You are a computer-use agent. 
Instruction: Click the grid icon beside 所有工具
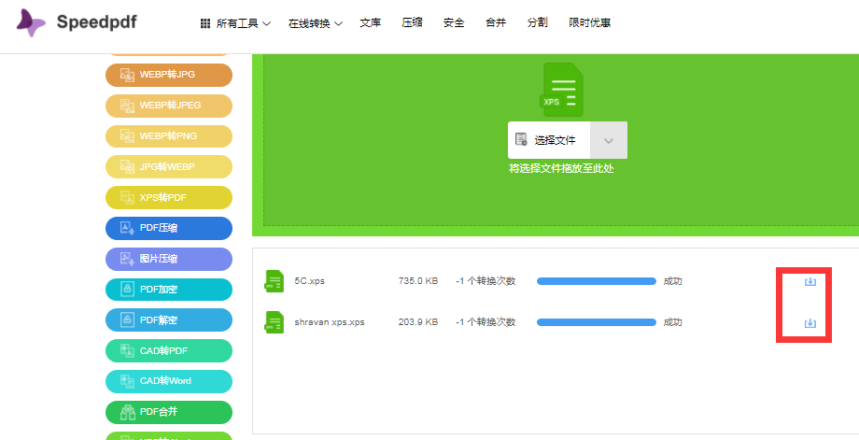[205, 23]
